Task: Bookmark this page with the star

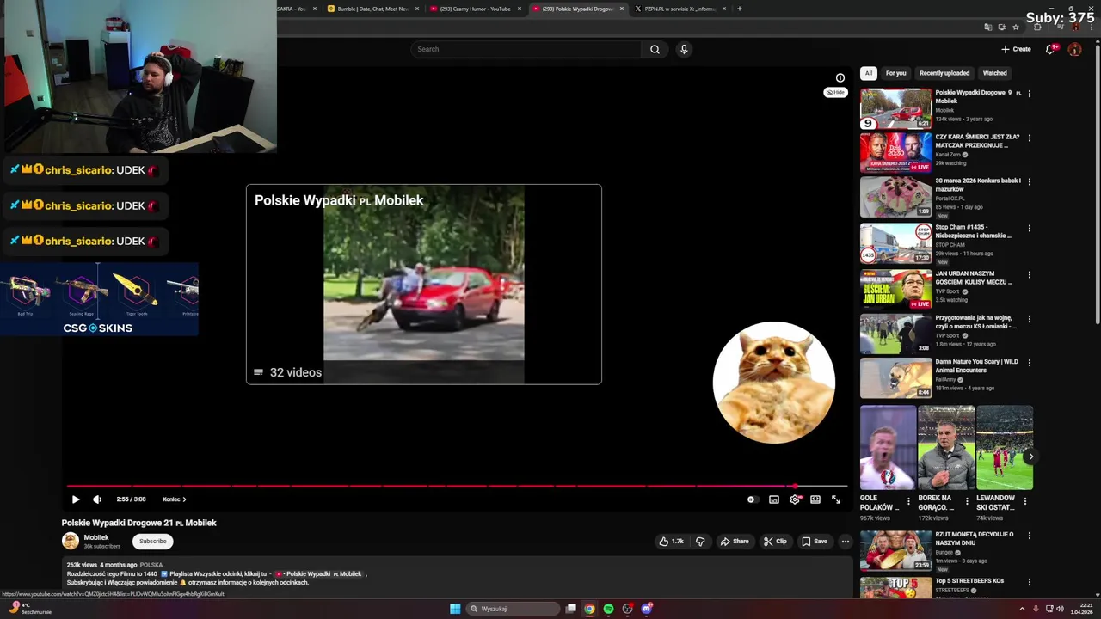Action: tap(1016, 28)
